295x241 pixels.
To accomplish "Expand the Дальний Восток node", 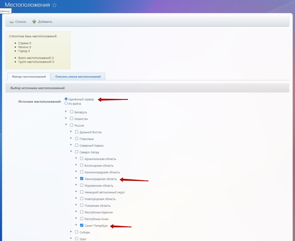I will point(71,131).
